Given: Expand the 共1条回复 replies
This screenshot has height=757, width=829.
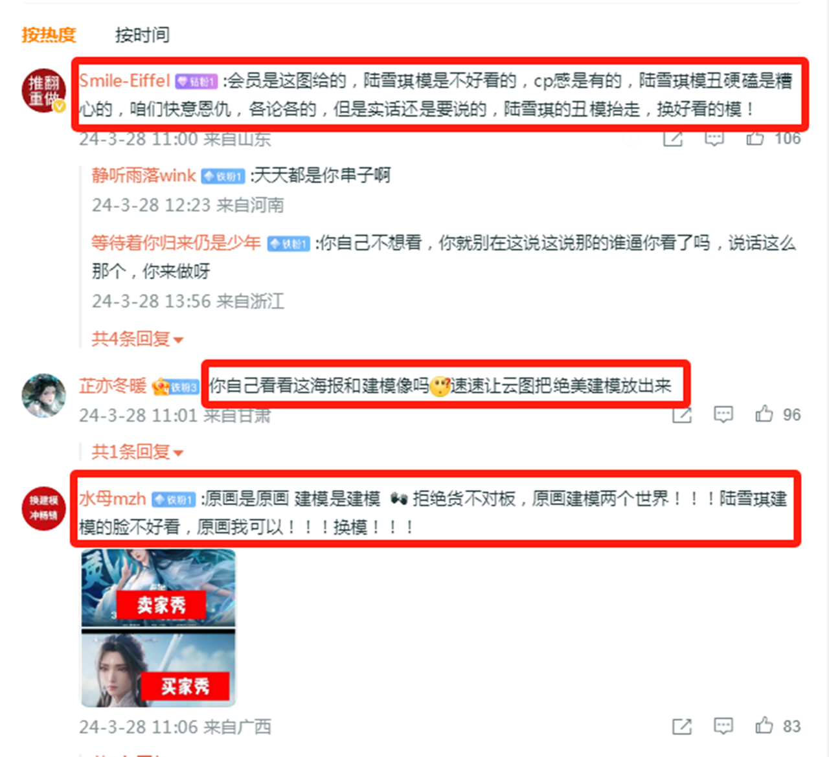Looking at the screenshot, I should click(137, 451).
